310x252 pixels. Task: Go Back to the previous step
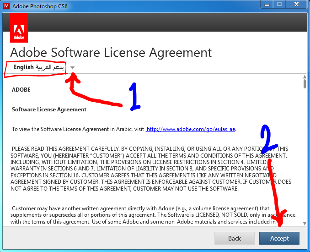point(235,238)
